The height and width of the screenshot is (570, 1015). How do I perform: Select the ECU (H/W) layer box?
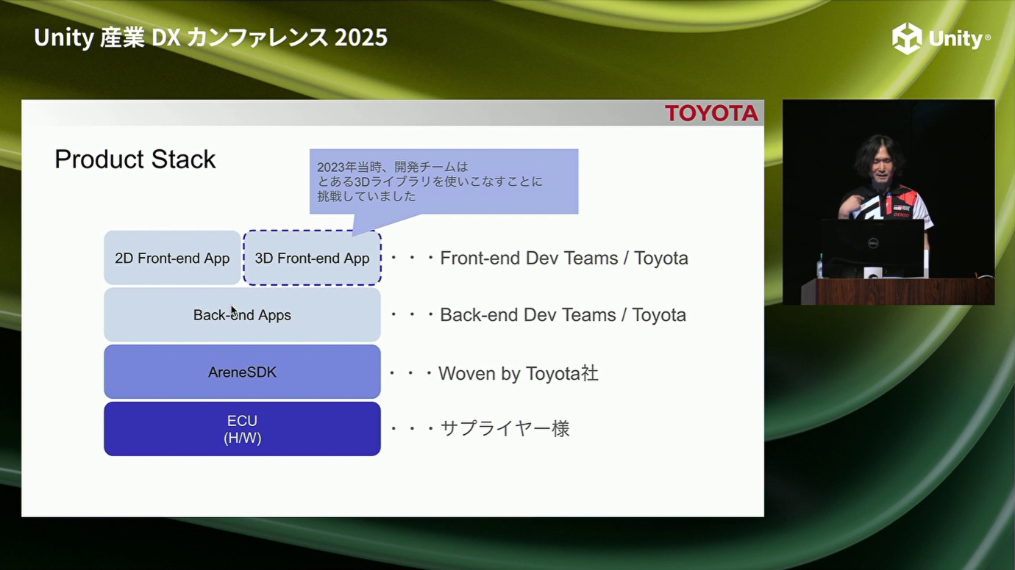242,429
